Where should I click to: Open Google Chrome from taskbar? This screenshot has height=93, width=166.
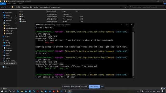[41, 91]
